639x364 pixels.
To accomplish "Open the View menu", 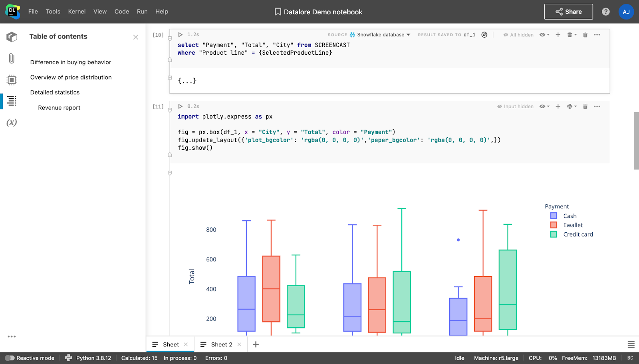I will click(x=100, y=12).
